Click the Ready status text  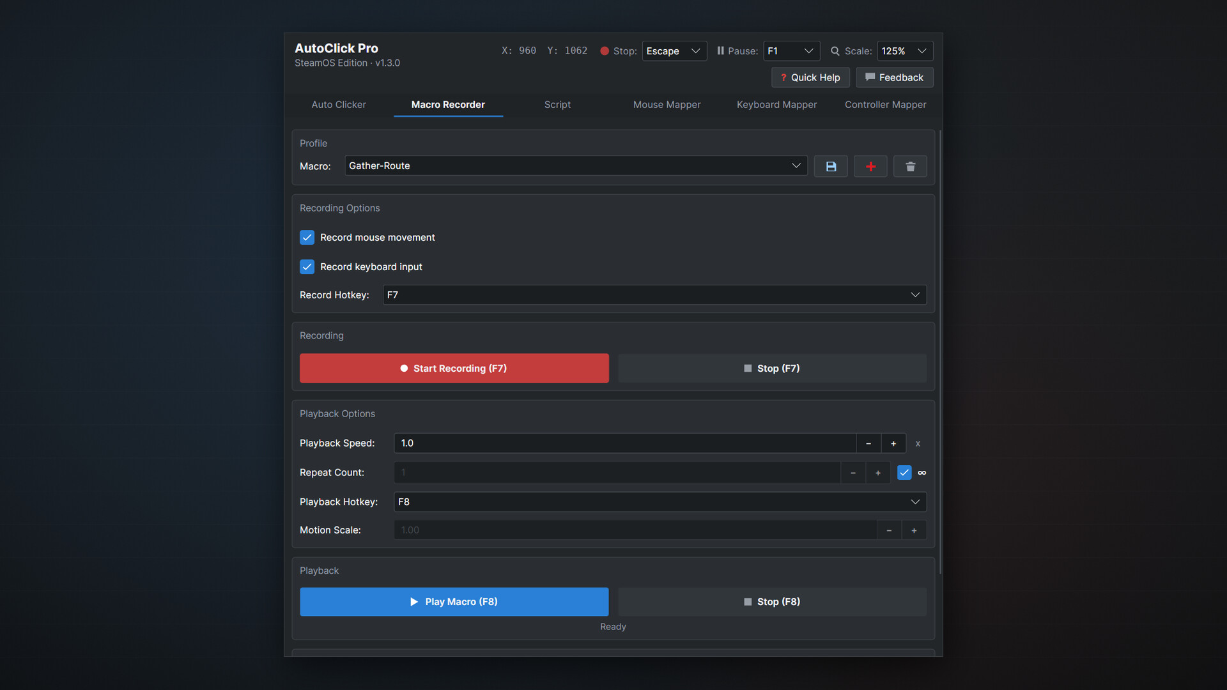click(613, 627)
